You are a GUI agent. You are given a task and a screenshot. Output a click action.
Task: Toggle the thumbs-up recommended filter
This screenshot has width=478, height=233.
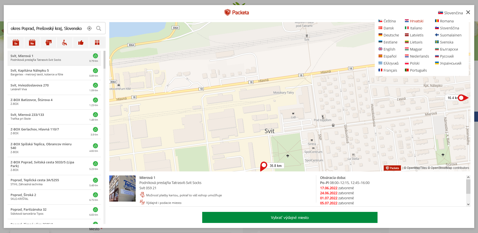point(81,42)
